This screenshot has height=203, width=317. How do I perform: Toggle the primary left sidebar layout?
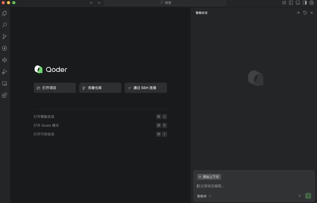tap(291, 3)
